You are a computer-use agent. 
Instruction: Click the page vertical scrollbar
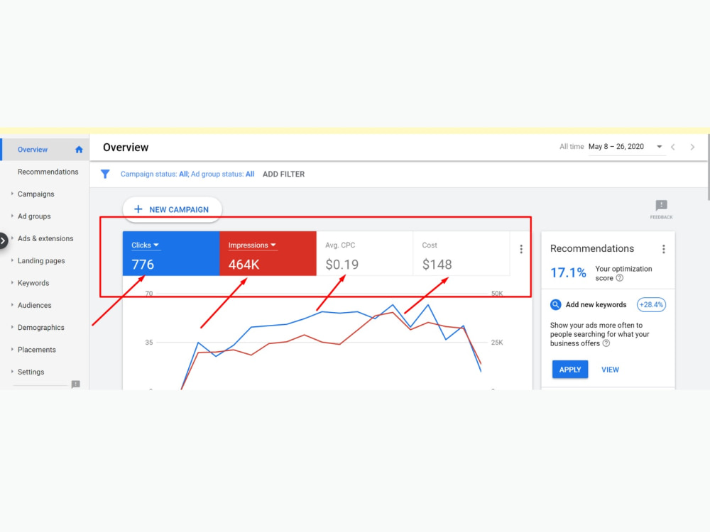708,167
